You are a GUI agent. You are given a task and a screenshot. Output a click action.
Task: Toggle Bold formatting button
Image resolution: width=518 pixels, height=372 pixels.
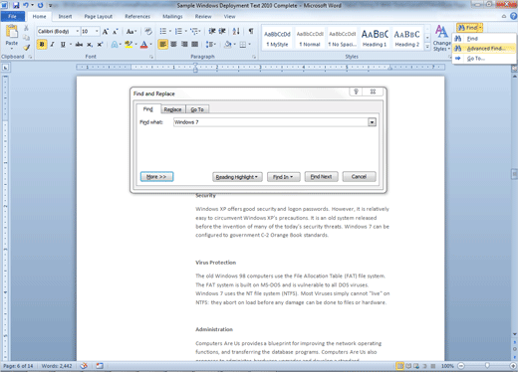click(42, 44)
